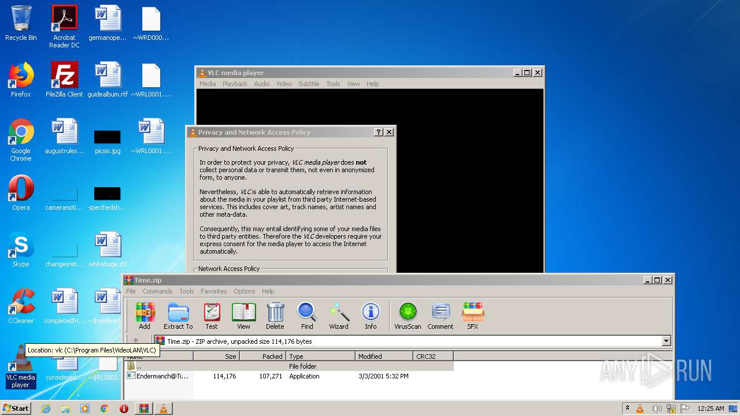Show hidden system tray icons

(x=627, y=408)
